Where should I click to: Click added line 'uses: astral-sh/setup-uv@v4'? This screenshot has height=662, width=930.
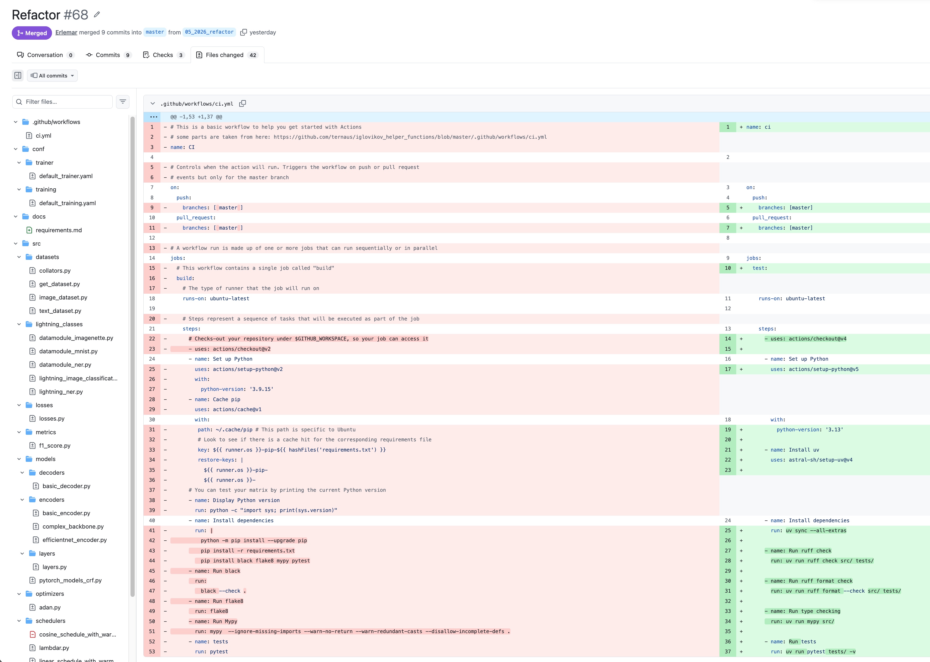(812, 460)
